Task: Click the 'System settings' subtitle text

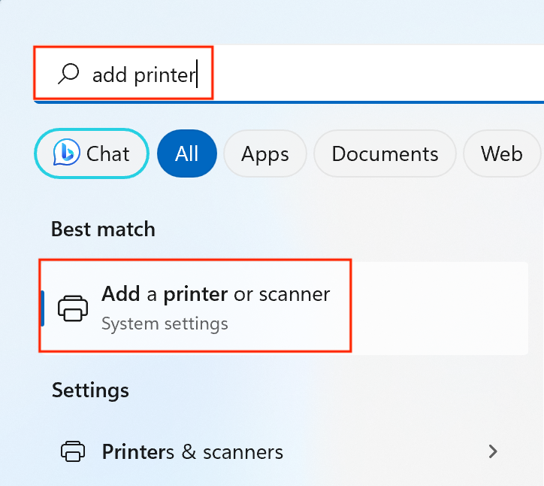Action: pos(165,324)
